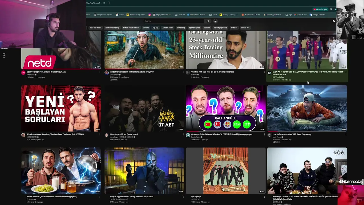This screenshot has height=205, width=364.
Task: Select the Indie pop music filter chip
Action: (96, 28)
